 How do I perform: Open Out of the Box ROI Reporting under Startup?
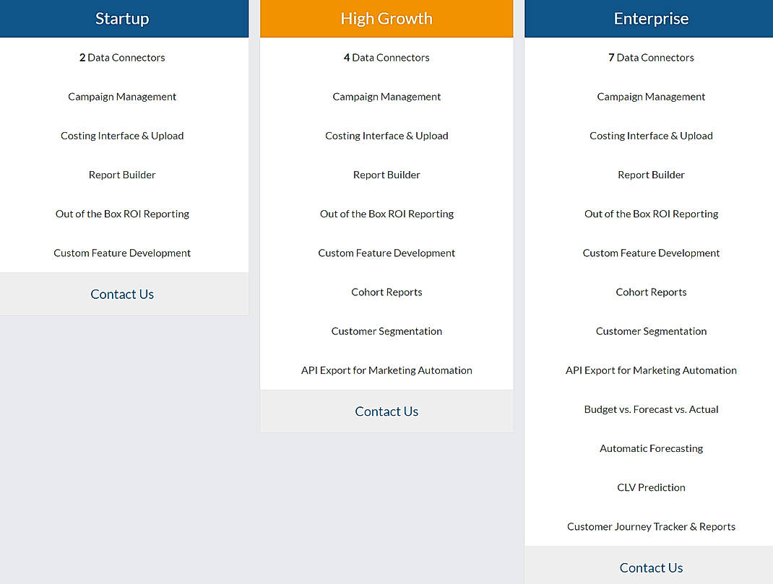[122, 214]
